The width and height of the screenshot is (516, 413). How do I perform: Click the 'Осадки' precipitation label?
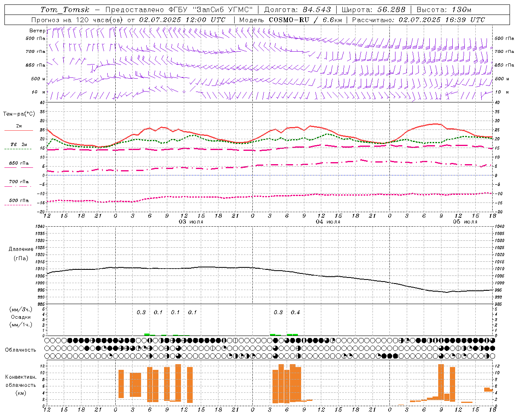21,317
